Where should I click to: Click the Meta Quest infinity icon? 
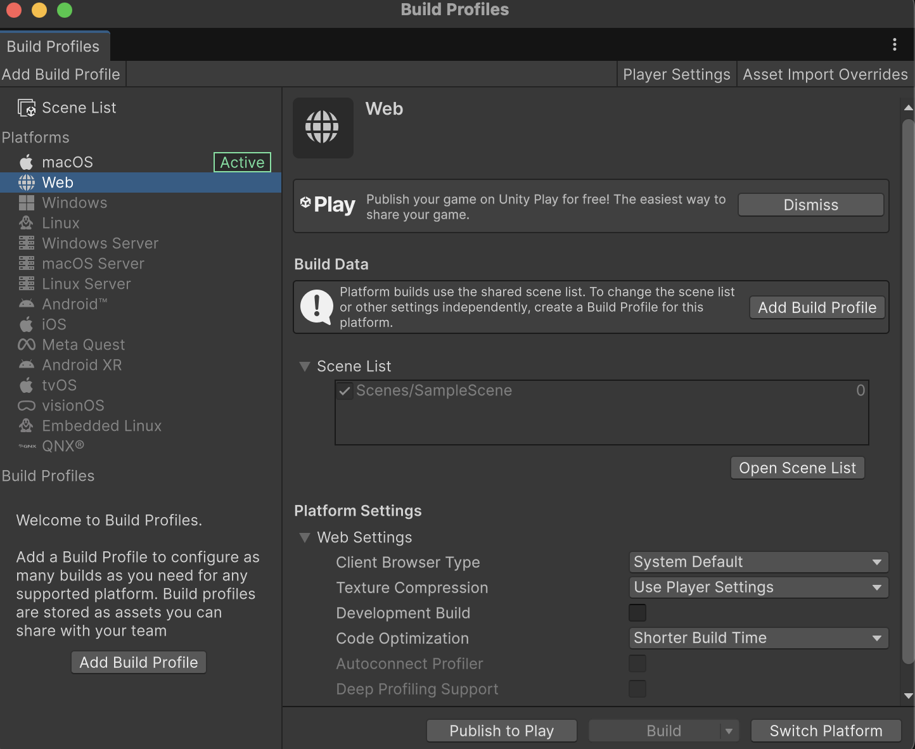(x=26, y=345)
